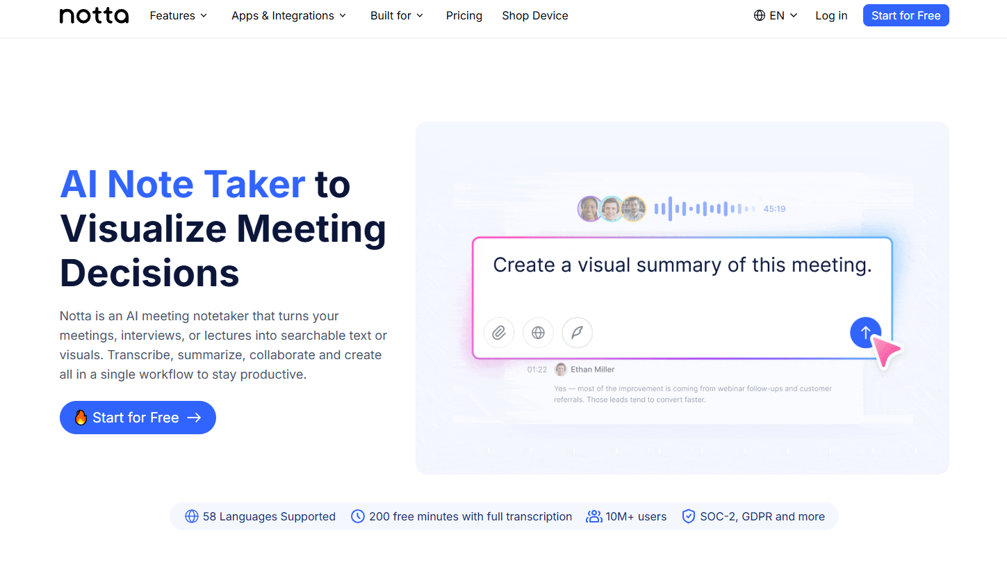Viewport: 1007px width, 585px height.
Task: Click the clock icon beside 200 free minutes
Action: [358, 516]
